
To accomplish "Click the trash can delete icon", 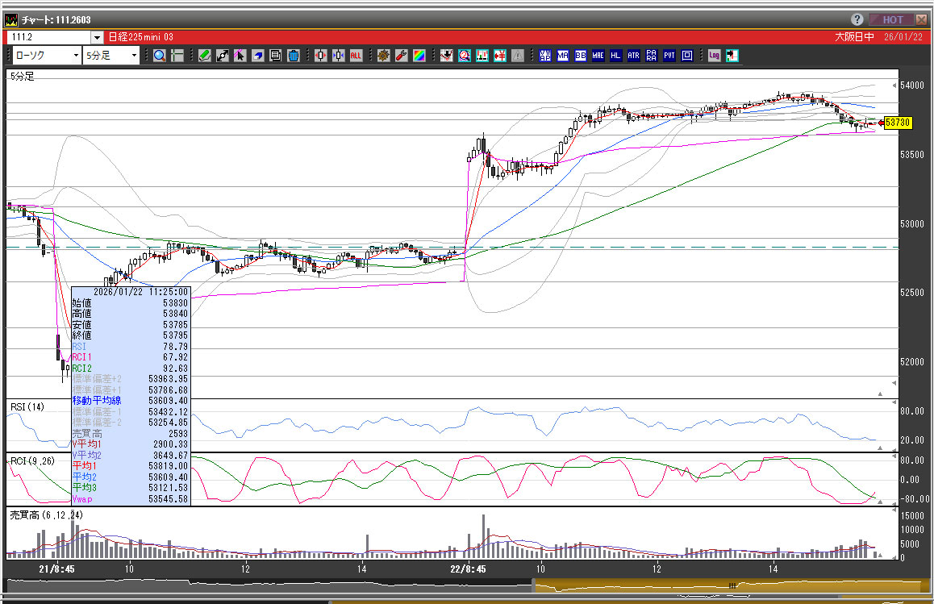I will point(294,56).
